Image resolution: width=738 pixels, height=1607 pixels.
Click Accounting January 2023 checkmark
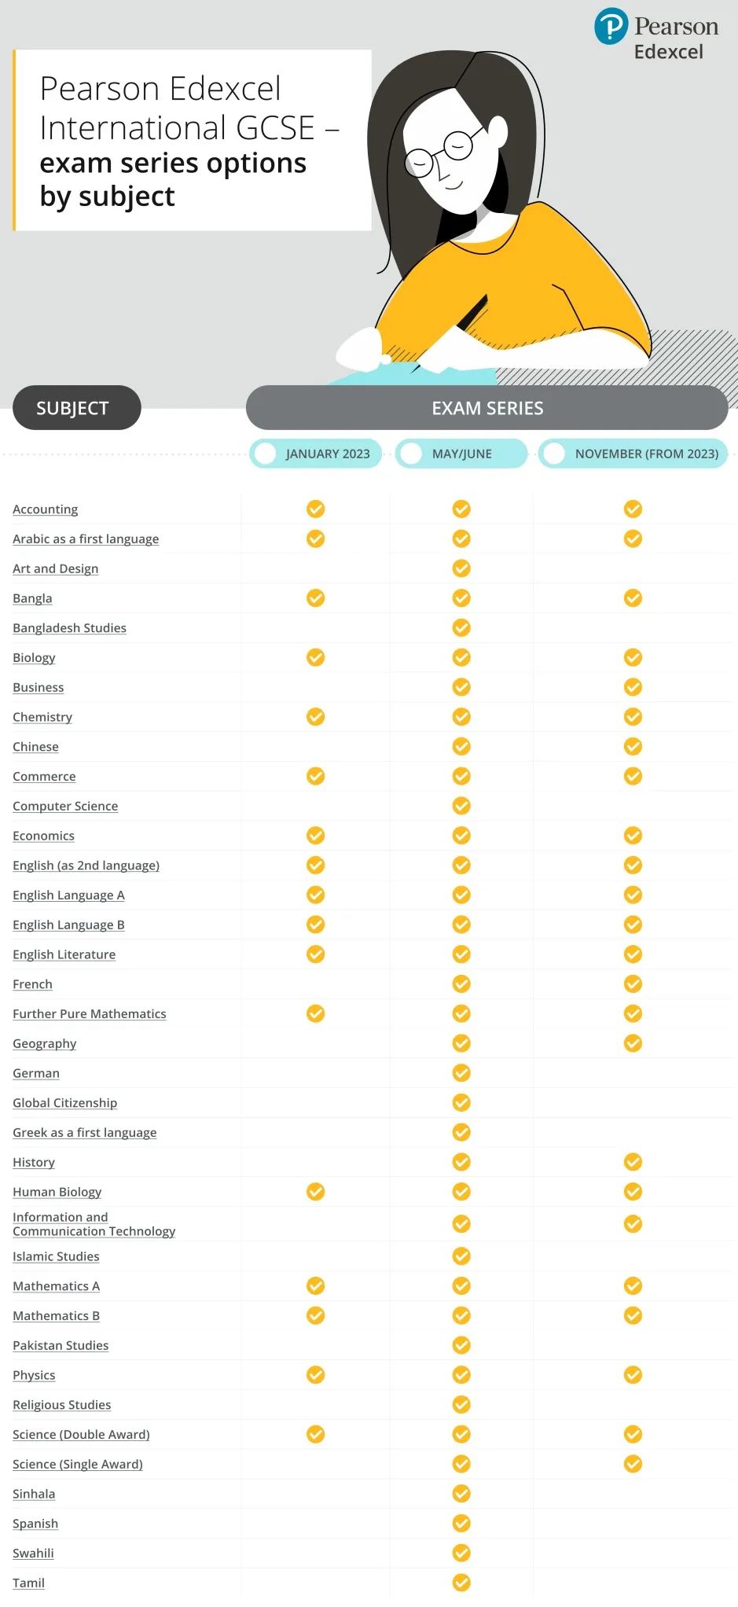pyautogui.click(x=315, y=509)
